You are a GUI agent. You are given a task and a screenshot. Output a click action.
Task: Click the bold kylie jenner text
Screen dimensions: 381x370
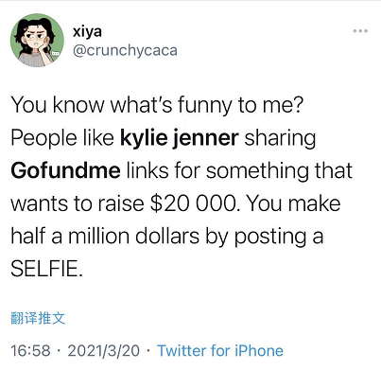point(180,138)
